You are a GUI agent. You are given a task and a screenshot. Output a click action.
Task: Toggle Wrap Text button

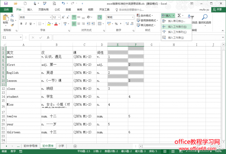click(x=100, y=17)
